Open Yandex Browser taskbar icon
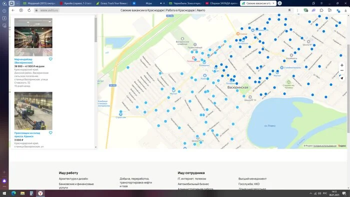Viewport: 350px width, 197px height. (x=40, y=193)
